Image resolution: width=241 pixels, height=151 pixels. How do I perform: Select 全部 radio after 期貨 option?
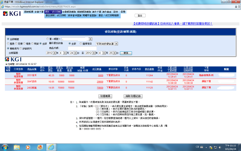point(41,44)
